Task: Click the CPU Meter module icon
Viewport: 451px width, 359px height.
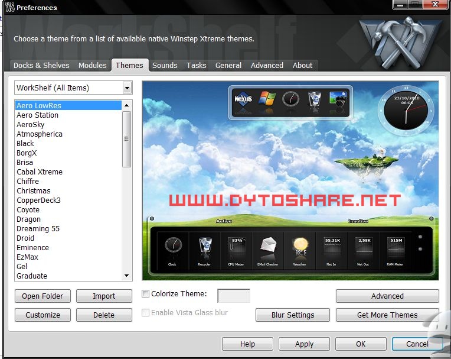Action: [237, 245]
